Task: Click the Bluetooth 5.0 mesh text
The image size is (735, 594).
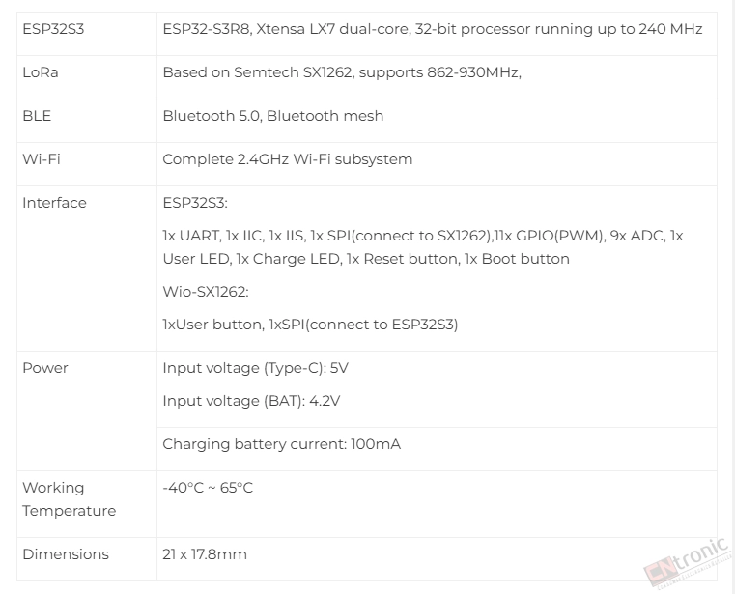Action: [272, 116]
